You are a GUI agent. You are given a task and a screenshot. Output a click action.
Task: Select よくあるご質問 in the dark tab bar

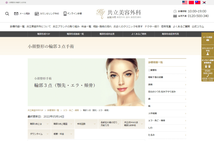[139, 34]
